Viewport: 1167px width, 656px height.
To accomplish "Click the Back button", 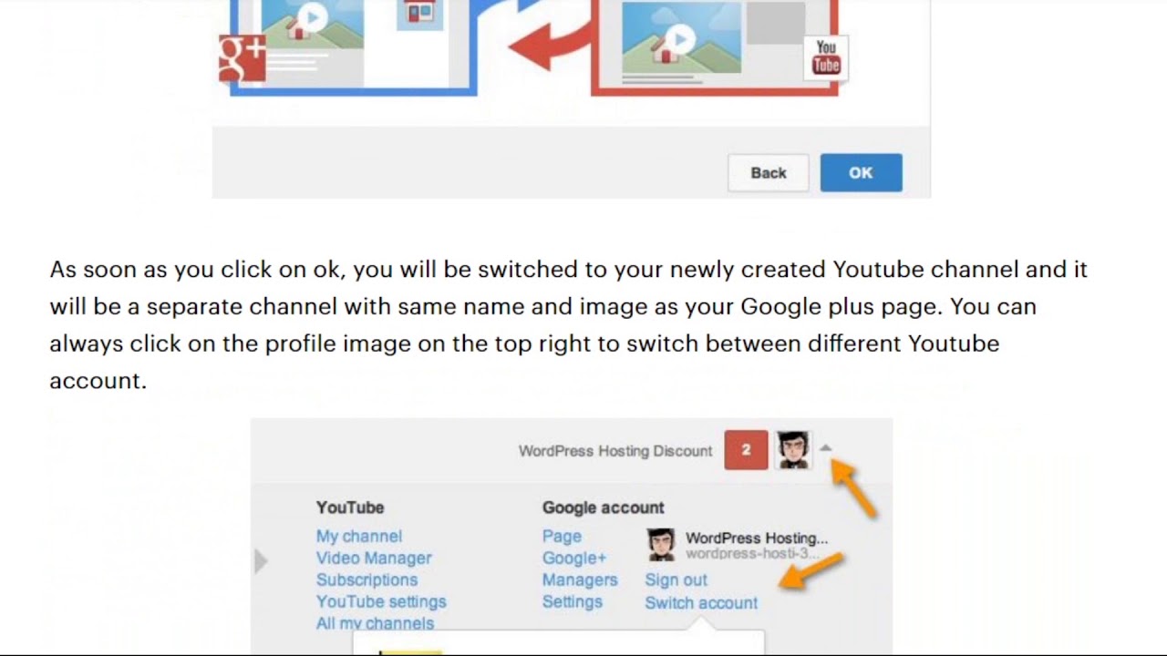I will tap(769, 173).
